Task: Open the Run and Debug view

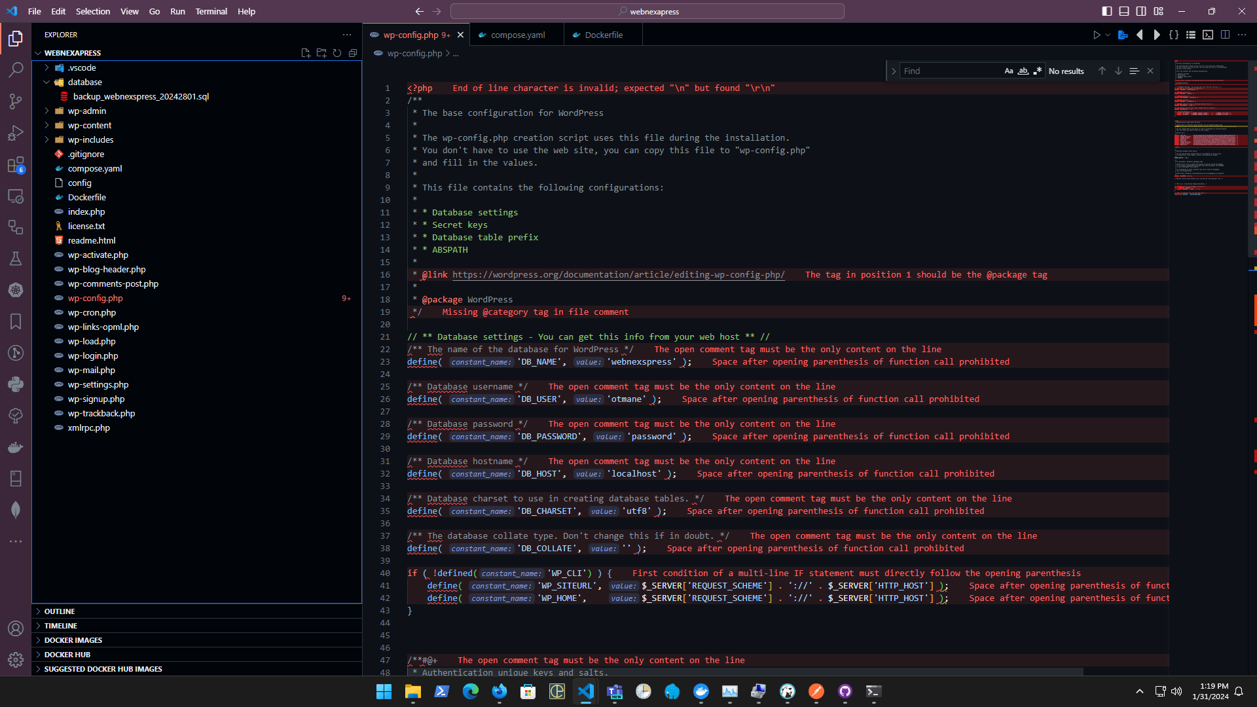Action: point(16,133)
